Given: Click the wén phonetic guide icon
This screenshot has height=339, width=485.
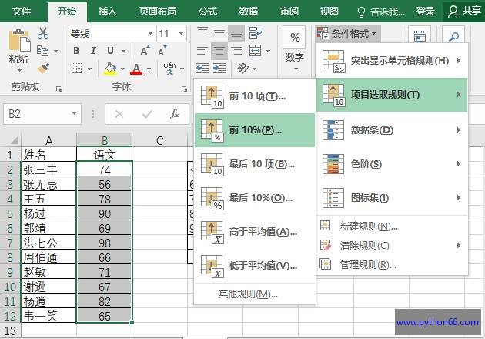Looking at the screenshot, I should coord(169,68).
